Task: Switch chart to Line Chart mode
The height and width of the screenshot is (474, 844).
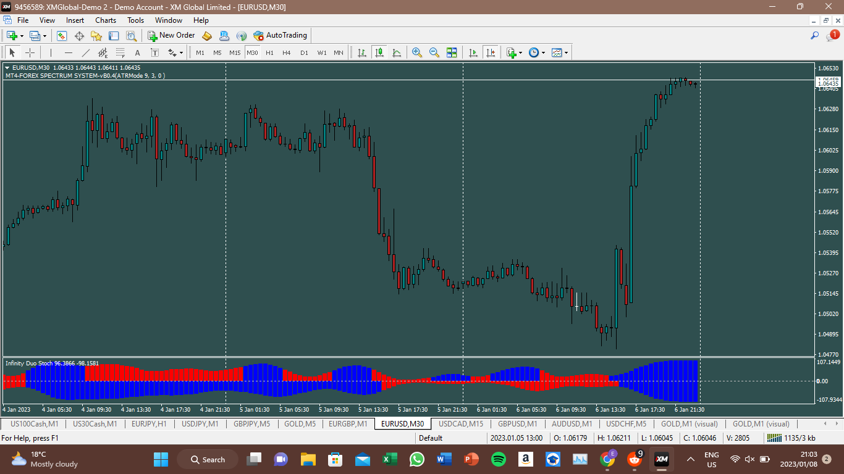Action: [396, 52]
